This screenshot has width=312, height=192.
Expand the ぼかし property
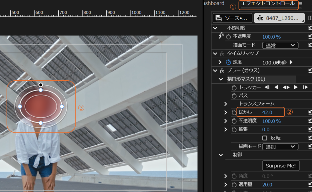pos(226,112)
